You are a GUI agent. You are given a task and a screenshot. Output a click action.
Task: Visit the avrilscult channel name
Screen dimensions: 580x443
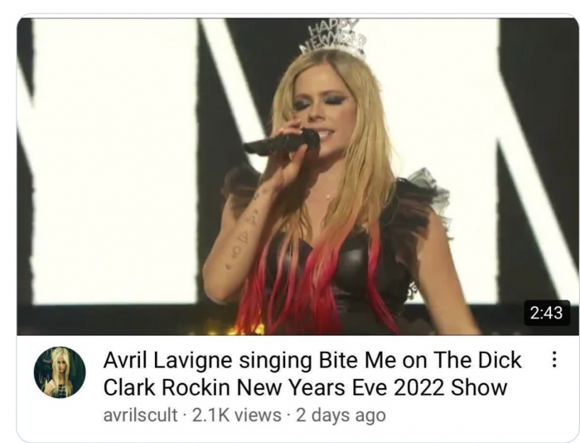(140, 416)
